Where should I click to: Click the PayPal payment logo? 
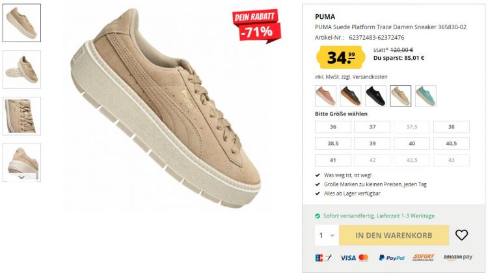392,258
